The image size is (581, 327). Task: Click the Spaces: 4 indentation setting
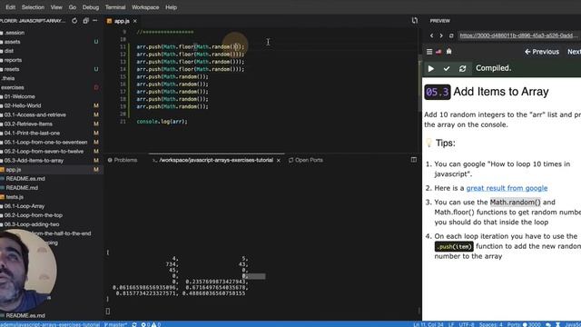pyautogui.click(x=490, y=324)
